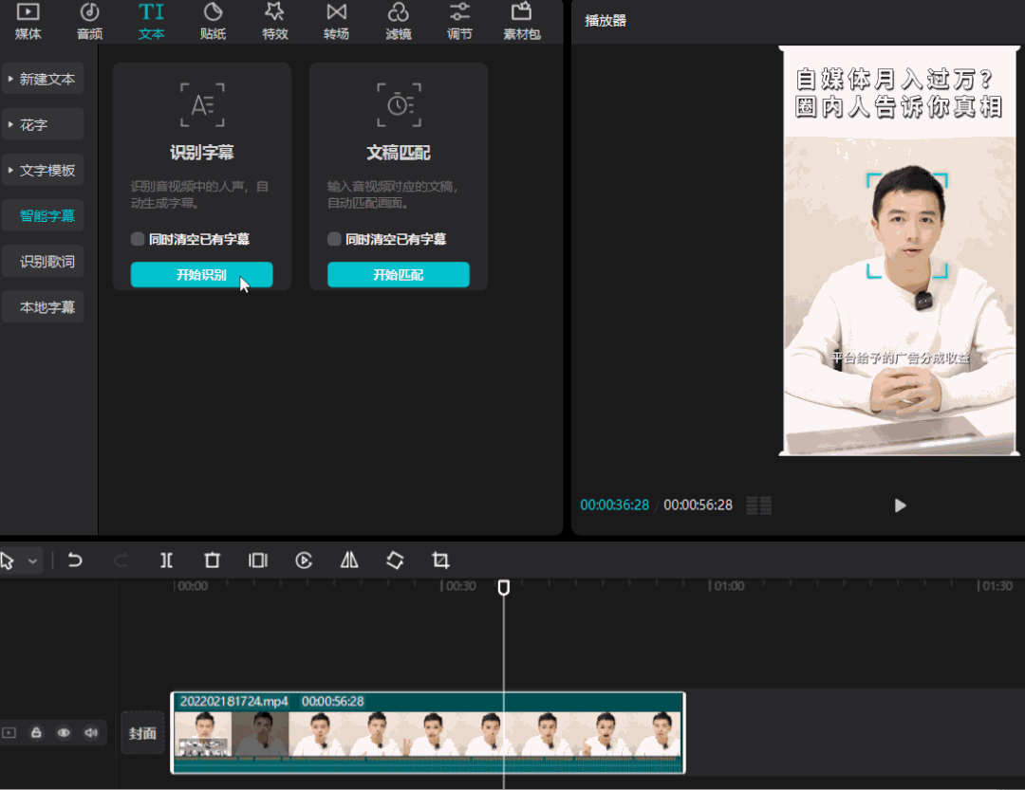Click the preview video frame
This screenshot has height=790, width=1025.
pos(900,251)
